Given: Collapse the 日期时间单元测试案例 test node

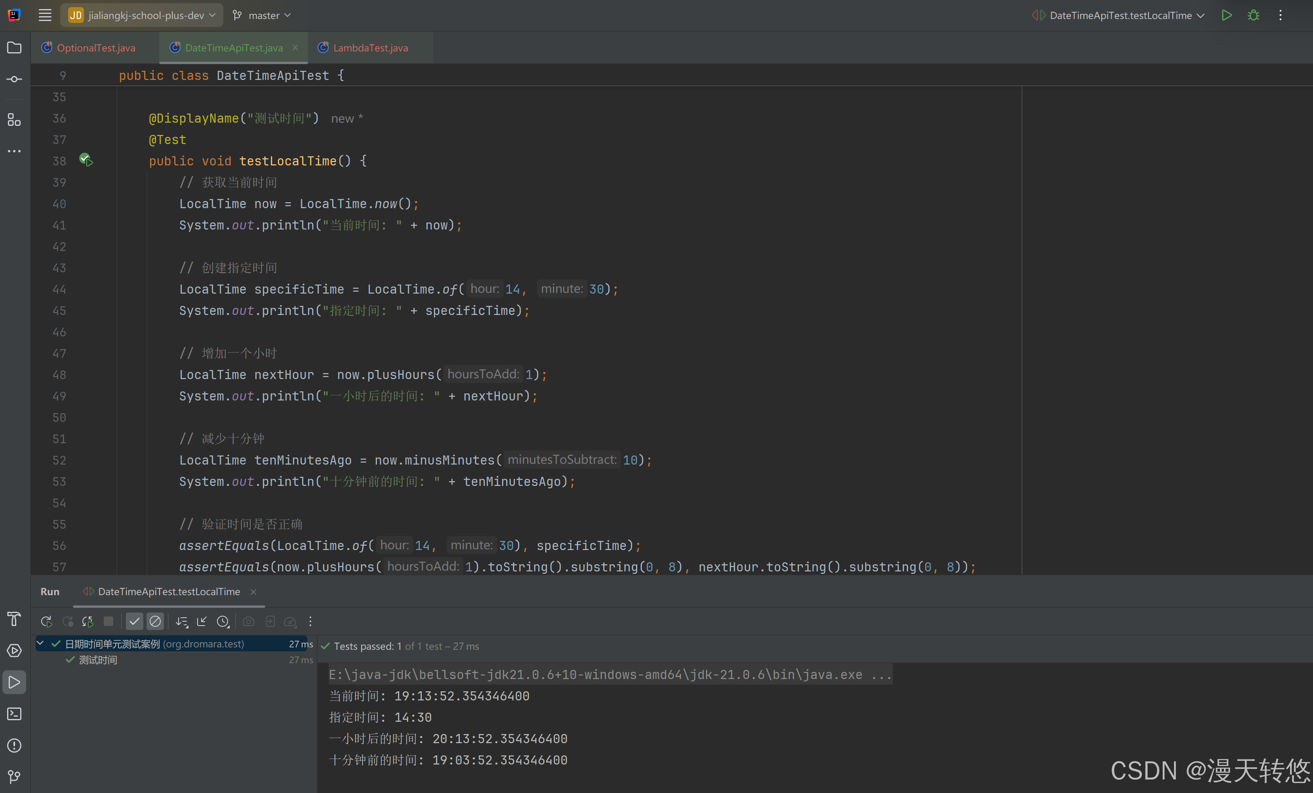Looking at the screenshot, I should [40, 643].
